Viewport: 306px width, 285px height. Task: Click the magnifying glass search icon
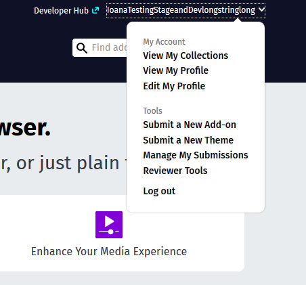coord(82,48)
